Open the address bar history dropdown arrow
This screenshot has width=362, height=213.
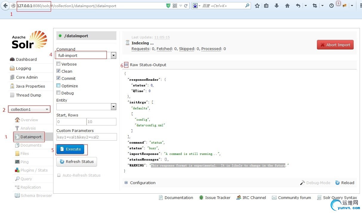[x=181, y=6]
